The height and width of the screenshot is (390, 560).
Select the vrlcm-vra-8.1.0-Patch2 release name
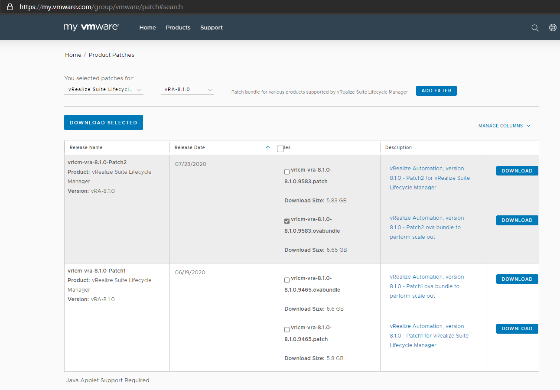tap(97, 162)
